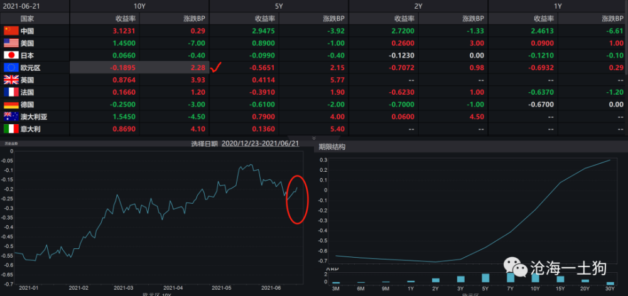
Task: Click US 10Y change -7.00
Action: [x=195, y=43]
